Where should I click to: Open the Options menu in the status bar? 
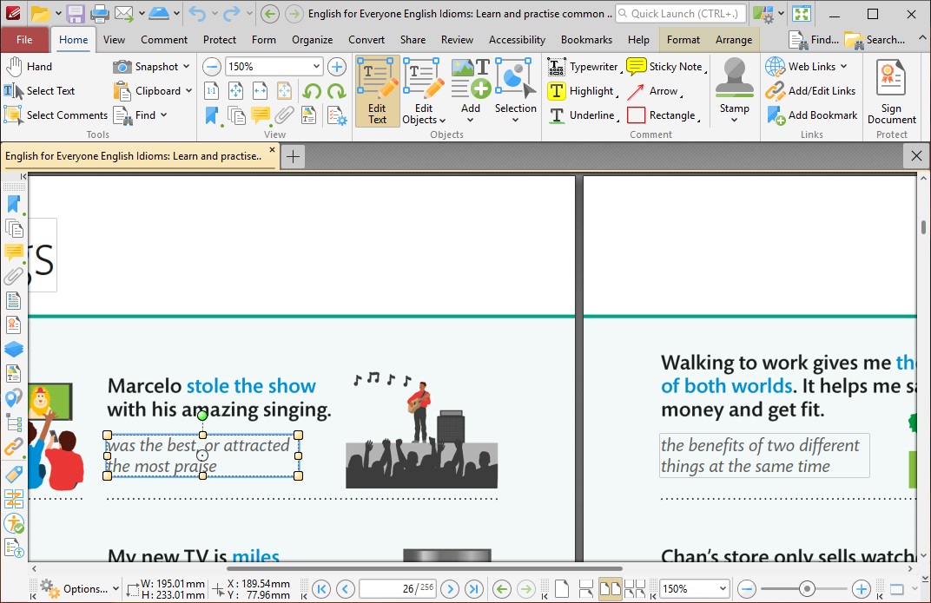tap(82, 588)
